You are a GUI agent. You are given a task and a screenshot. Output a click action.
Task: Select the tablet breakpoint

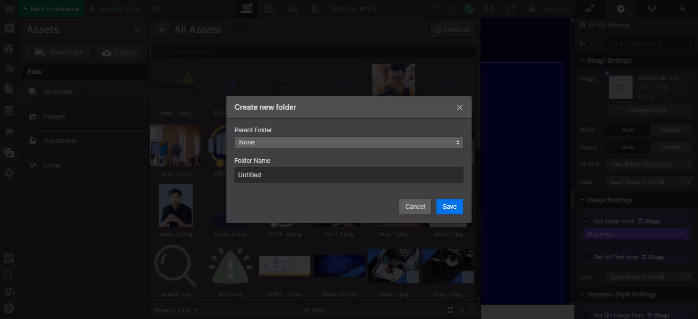coord(269,9)
